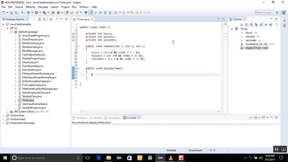Click the Pin Console icon
The image size is (288, 162).
[251, 118]
